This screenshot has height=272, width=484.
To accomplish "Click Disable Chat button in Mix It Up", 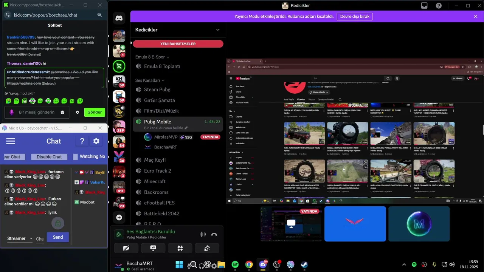I will click(49, 157).
